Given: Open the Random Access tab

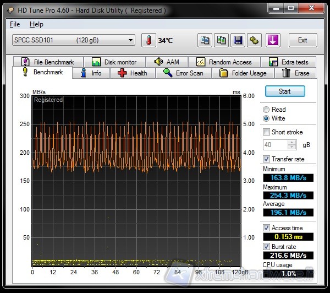Looking at the screenshot, I should 224,62.
